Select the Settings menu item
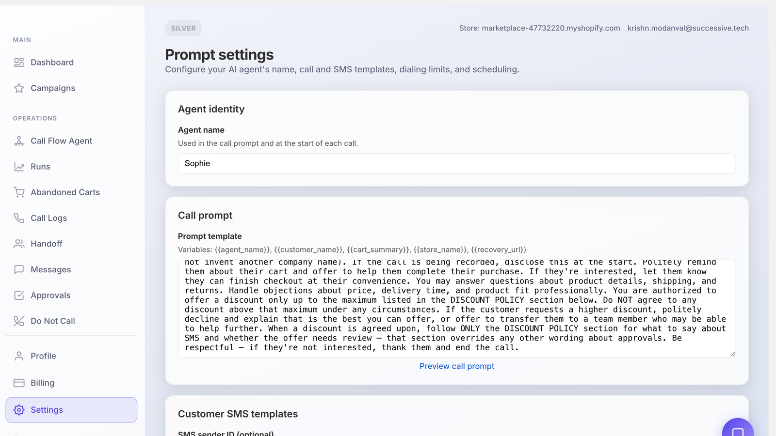The image size is (776, 436). click(71, 410)
